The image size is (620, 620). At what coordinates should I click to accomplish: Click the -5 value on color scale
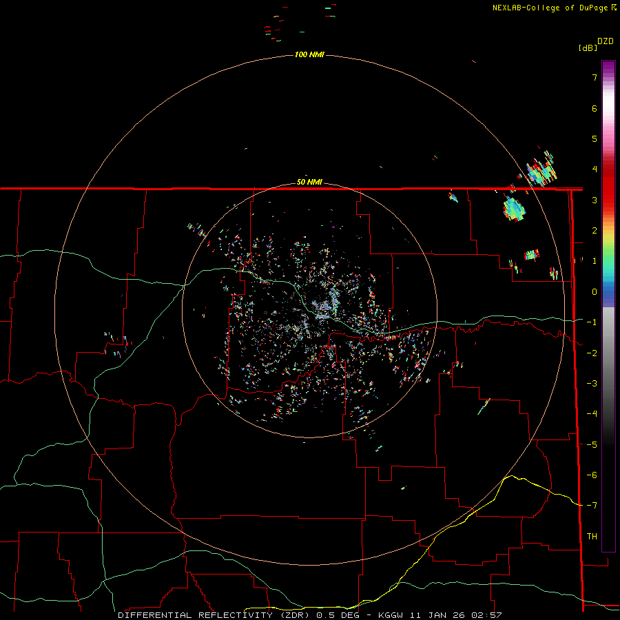tap(592, 445)
